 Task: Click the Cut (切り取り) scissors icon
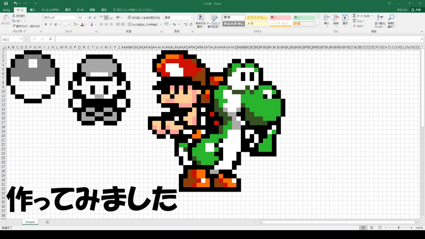tap(14, 16)
